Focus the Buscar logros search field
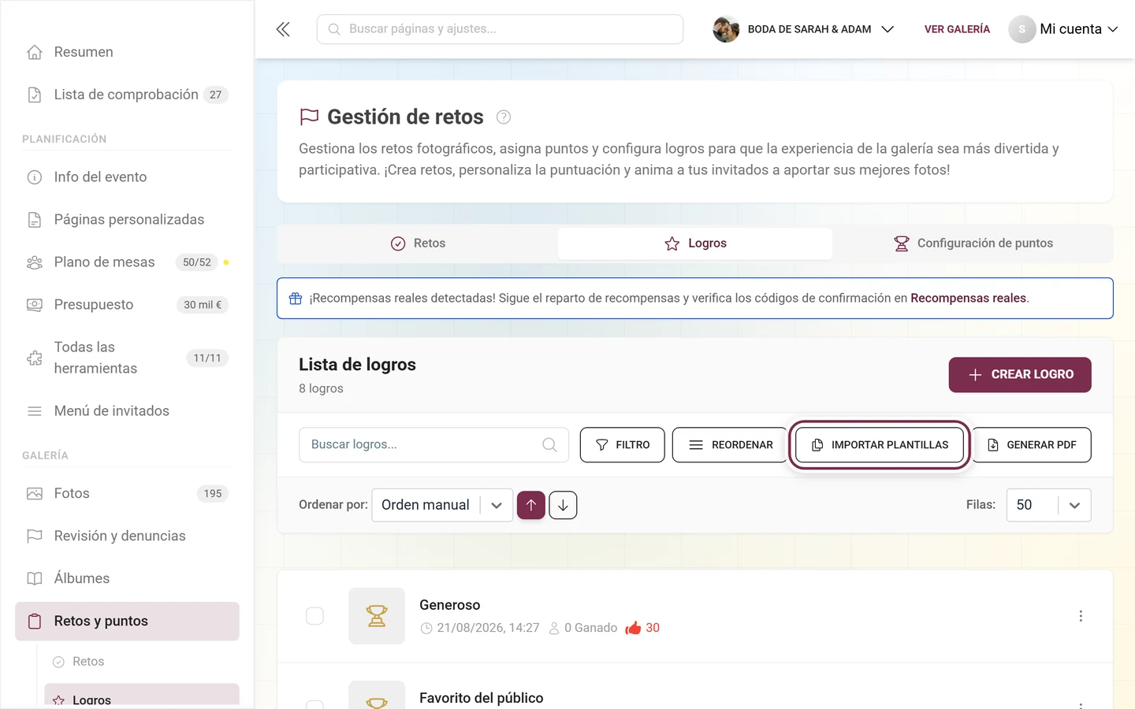Viewport: 1135px width, 709px height. click(x=434, y=445)
